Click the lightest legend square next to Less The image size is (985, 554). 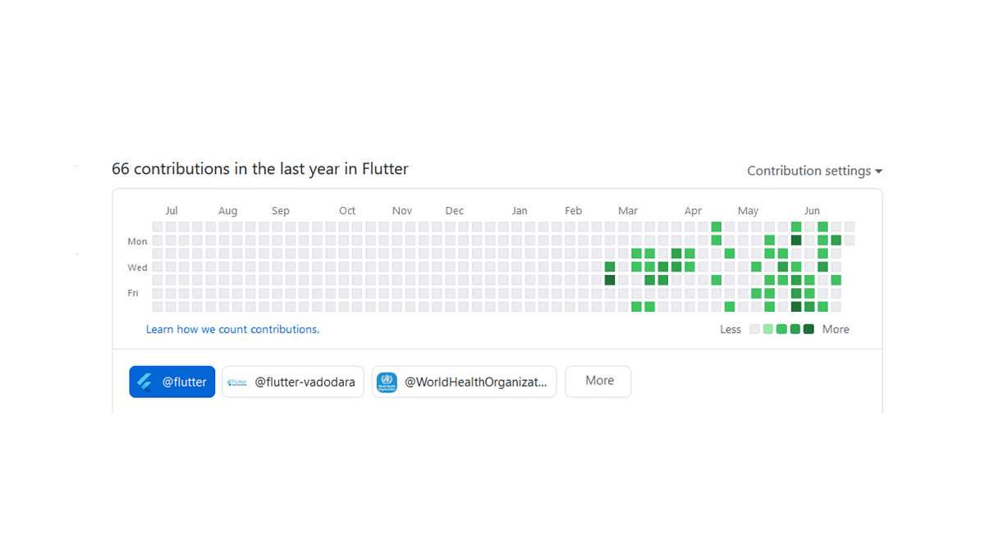754,328
